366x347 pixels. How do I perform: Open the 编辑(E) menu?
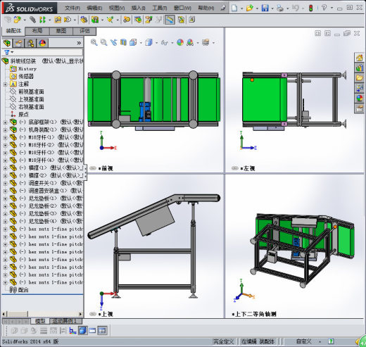click(x=94, y=8)
